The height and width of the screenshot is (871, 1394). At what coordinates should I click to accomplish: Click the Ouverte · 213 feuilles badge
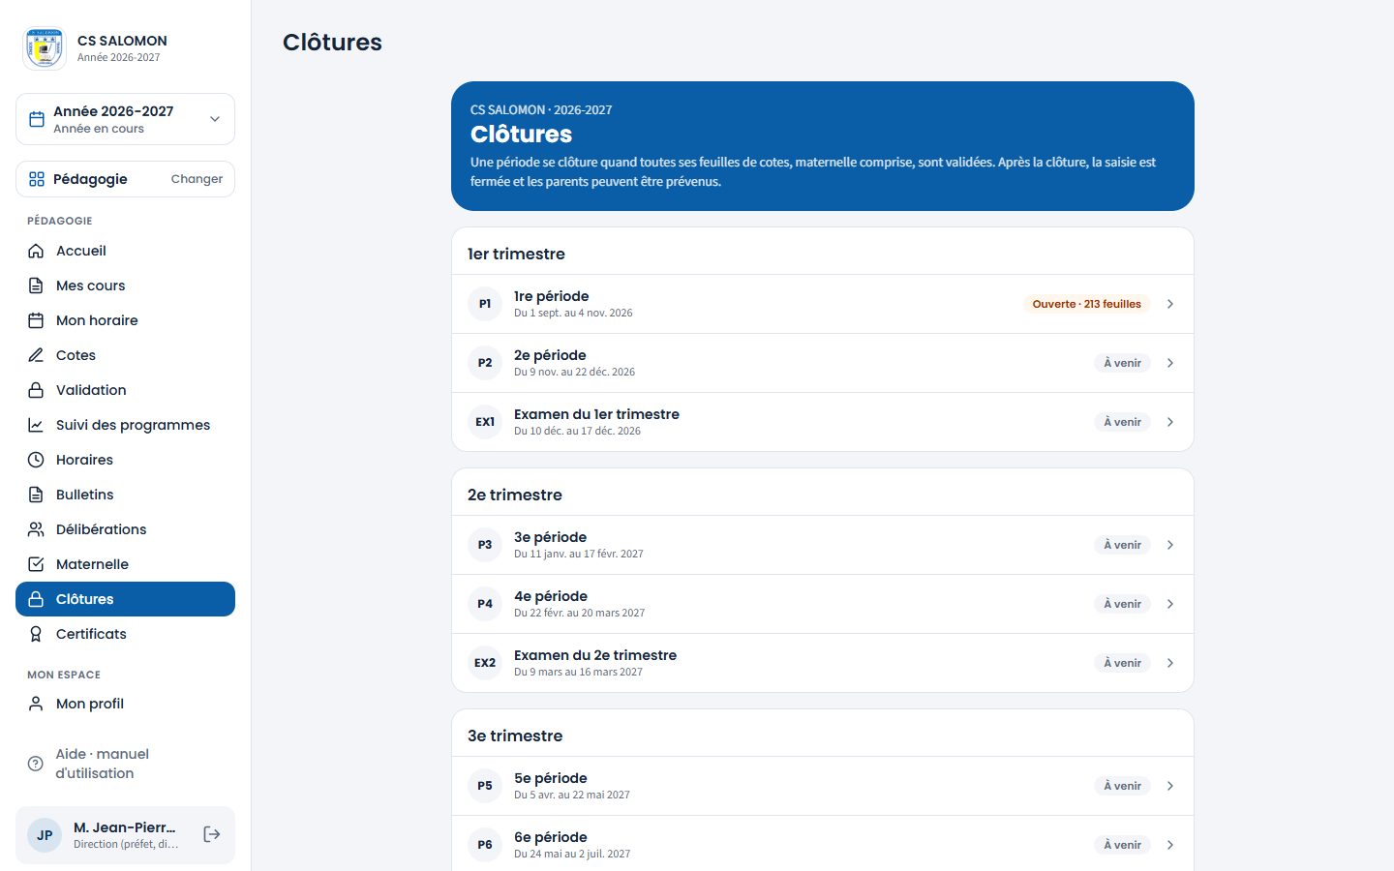(x=1086, y=304)
